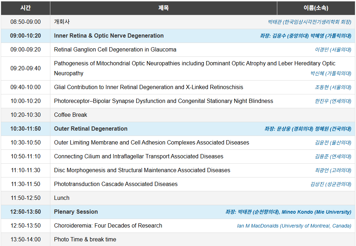Click speaker 한진우 (연세의대)
Image resolution: width=356 pixels, height=246 pixels.
pos(333,101)
